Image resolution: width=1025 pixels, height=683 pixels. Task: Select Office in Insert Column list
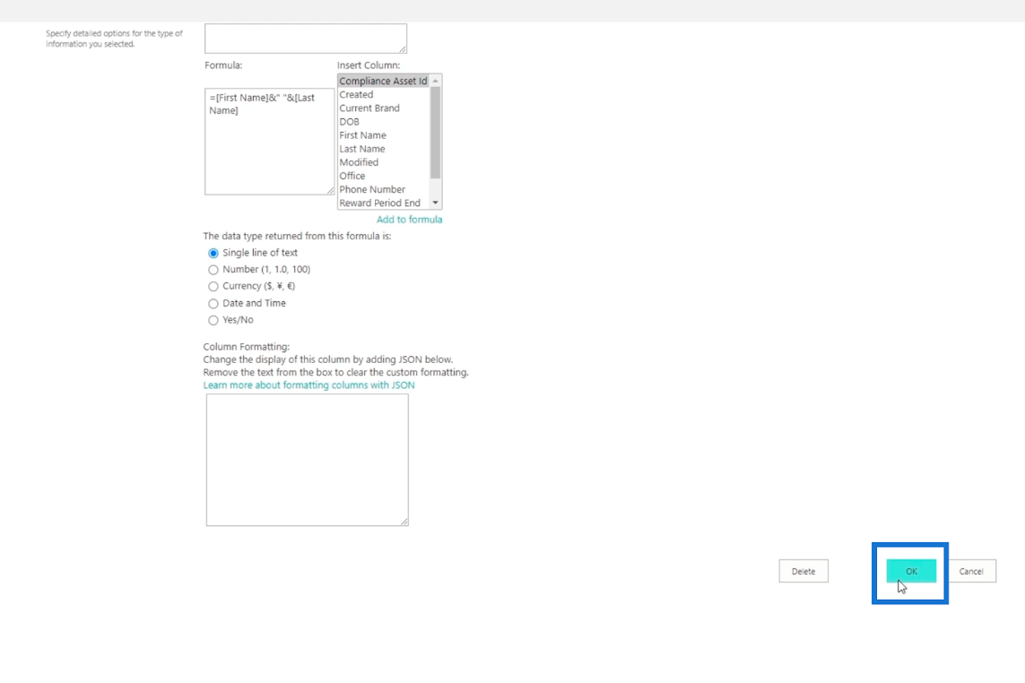[x=383, y=176]
